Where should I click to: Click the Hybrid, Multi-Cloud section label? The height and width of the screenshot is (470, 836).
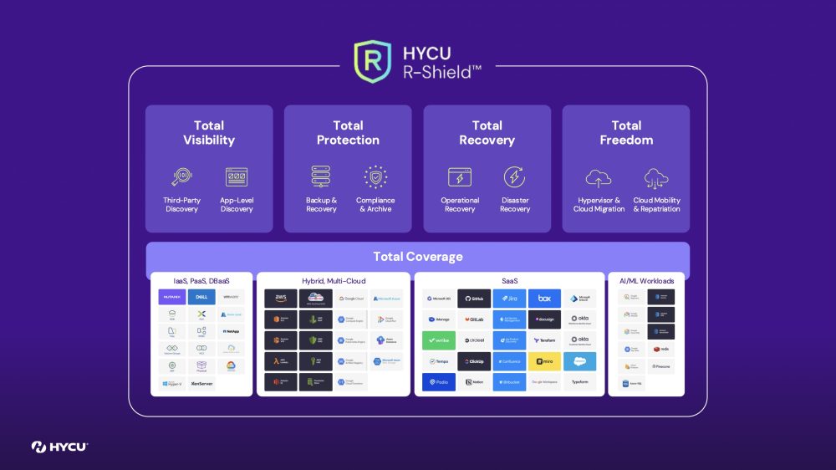(x=334, y=281)
